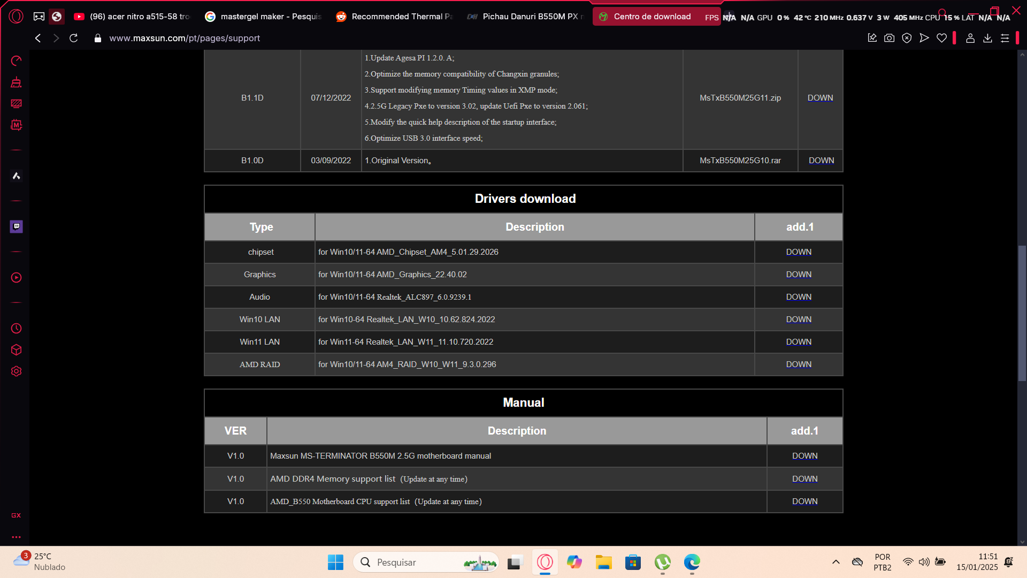Screen dimensions: 1027x578
Task: Open History clock icon in sidebar
Action: (16, 328)
